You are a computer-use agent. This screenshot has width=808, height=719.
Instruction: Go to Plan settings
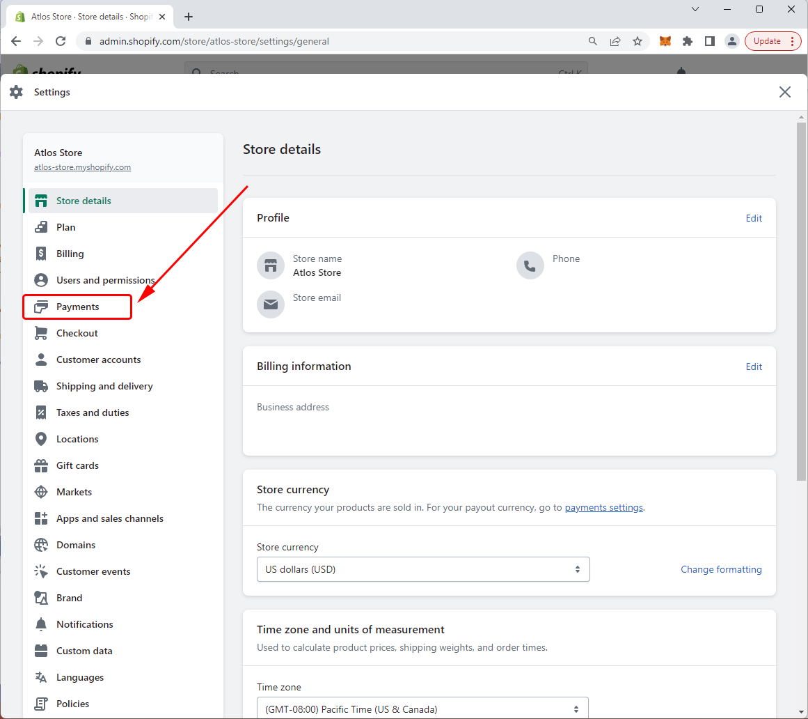click(x=123, y=227)
